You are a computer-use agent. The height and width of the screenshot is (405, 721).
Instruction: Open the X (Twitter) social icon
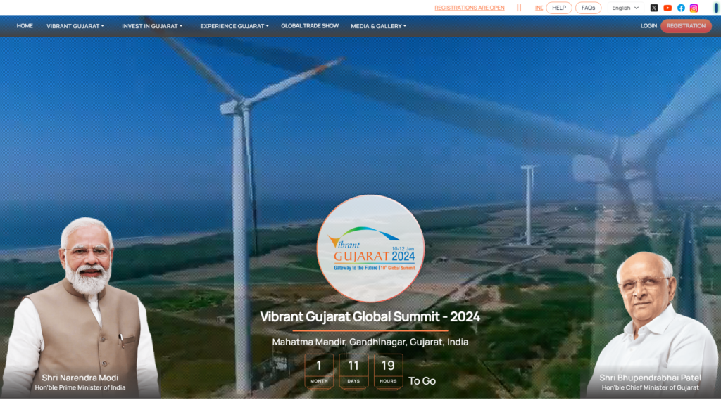pyautogui.click(x=654, y=8)
